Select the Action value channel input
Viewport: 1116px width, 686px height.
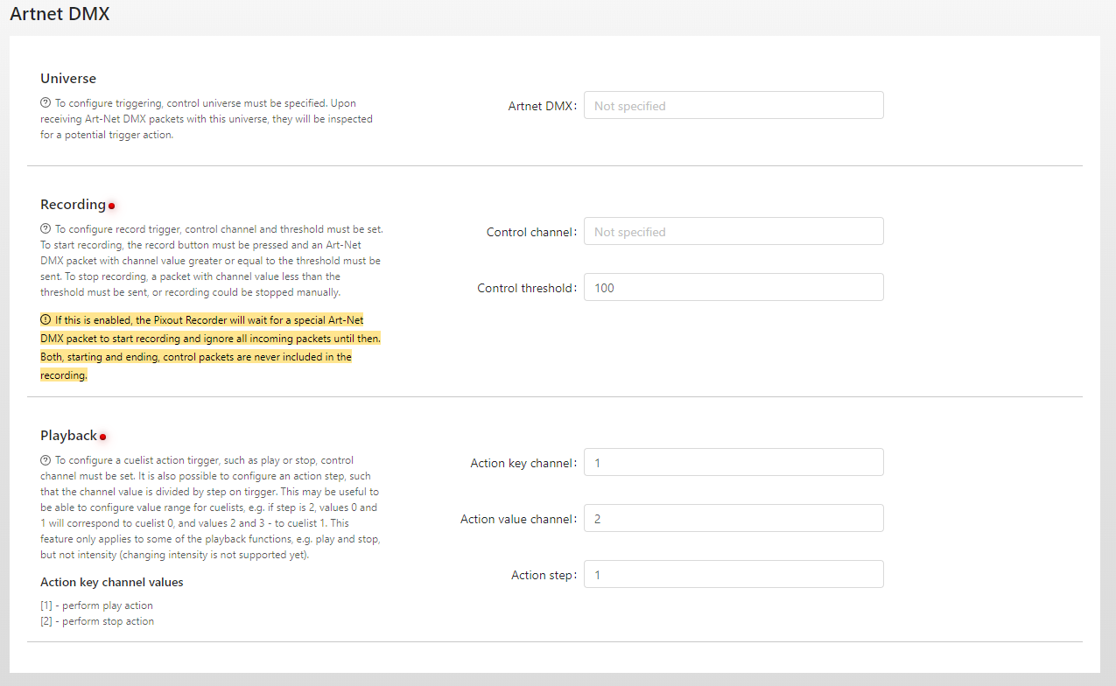tap(733, 519)
